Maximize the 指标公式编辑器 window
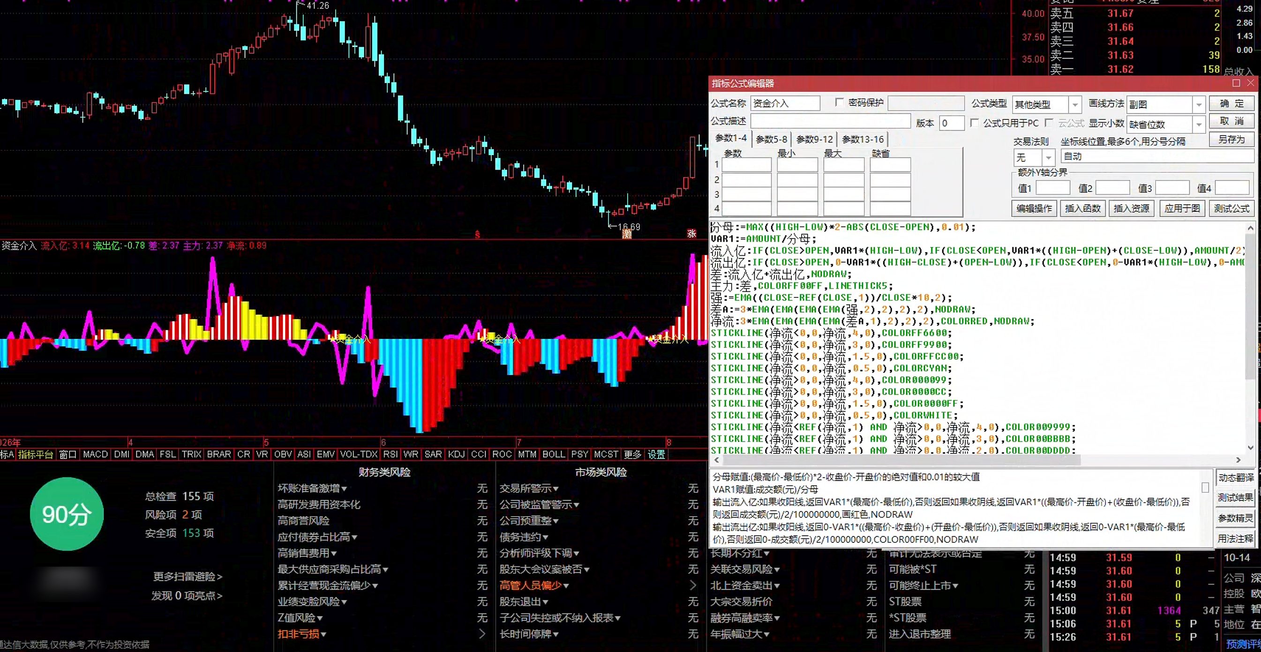The image size is (1261, 652). point(1236,83)
